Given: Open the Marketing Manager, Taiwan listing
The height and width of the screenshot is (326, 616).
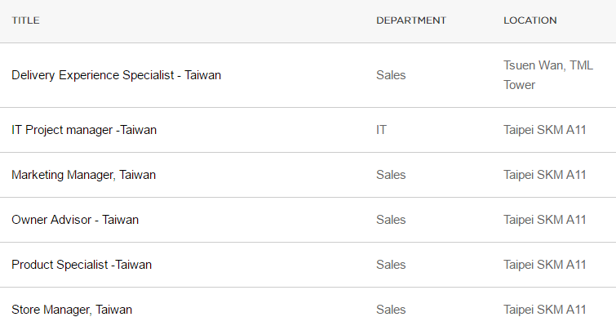Looking at the screenshot, I should pos(84,175).
